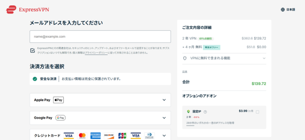
Task: Expand the Google Pay payment option
Action: pyautogui.click(x=164, y=118)
